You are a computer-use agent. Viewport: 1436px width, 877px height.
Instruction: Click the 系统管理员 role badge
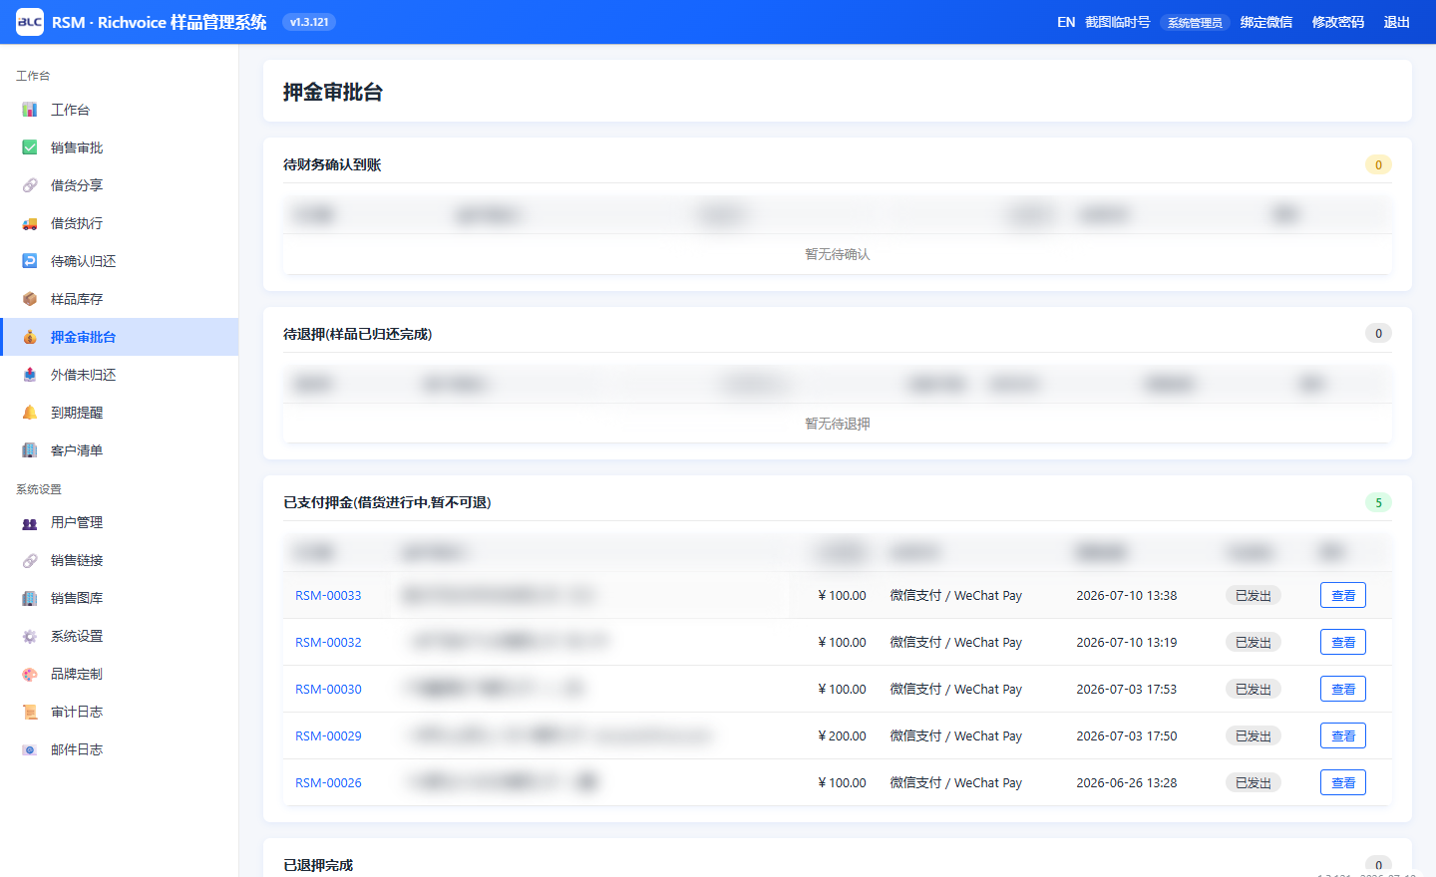click(1195, 23)
